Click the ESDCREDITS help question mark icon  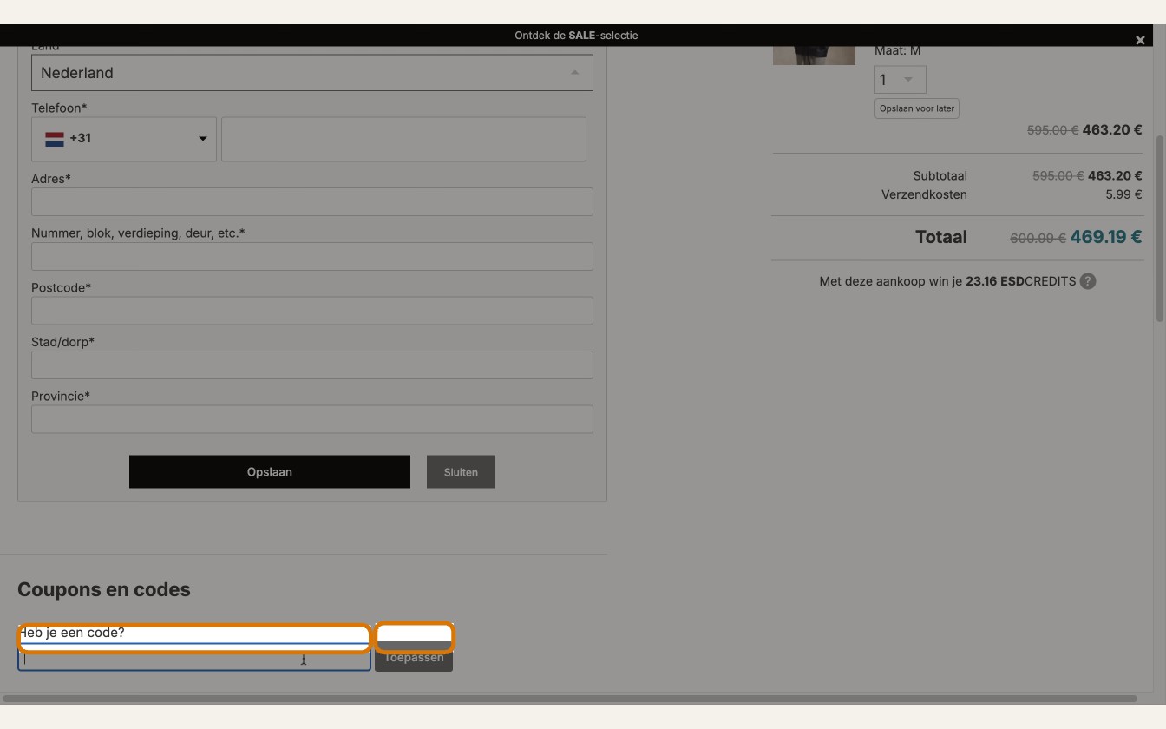click(1088, 281)
